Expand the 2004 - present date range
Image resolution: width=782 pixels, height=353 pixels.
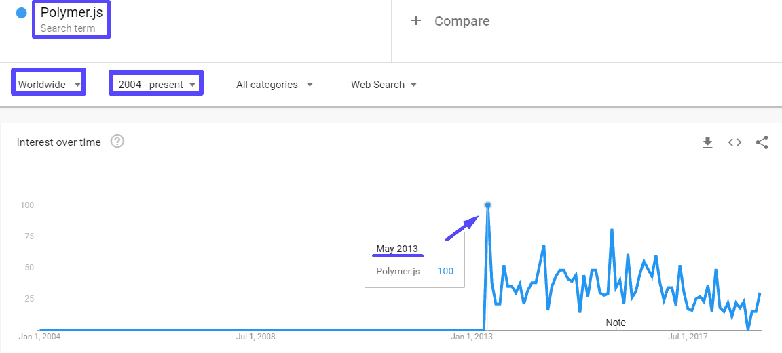(x=157, y=85)
